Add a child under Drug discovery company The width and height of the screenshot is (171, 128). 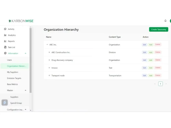[x=151, y=60]
